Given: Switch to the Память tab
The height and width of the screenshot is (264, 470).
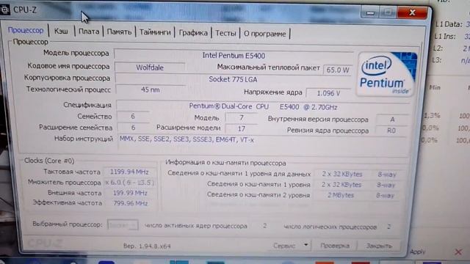Looking at the screenshot, I should [119, 32].
